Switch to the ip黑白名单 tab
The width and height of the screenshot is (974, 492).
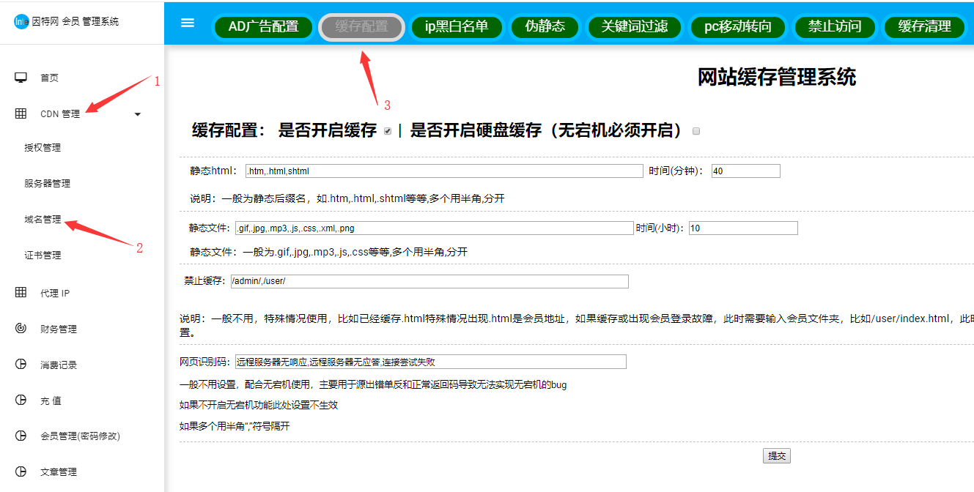pyautogui.click(x=457, y=27)
